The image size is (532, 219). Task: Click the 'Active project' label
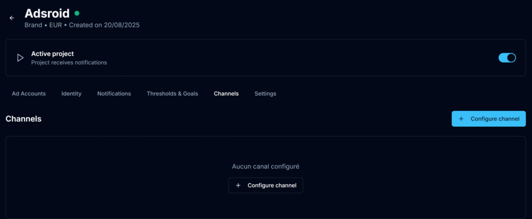[52, 54]
